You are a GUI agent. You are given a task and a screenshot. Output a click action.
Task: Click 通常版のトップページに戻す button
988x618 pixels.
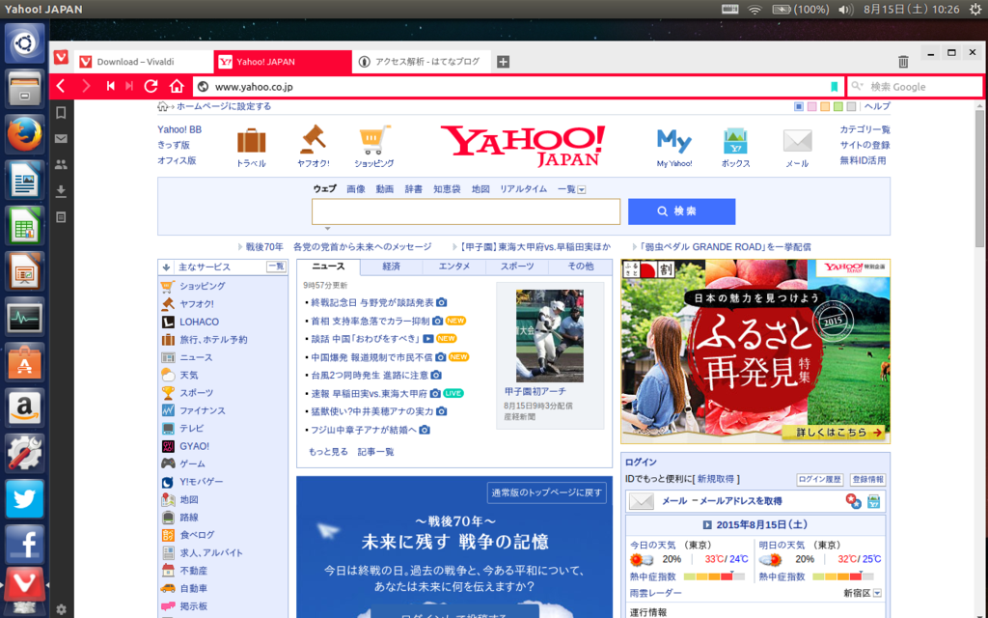tap(547, 492)
